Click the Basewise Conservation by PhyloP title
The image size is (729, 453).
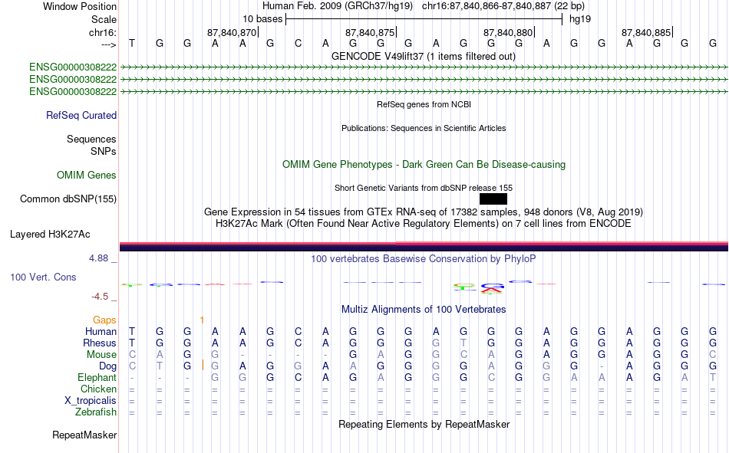coord(424,259)
